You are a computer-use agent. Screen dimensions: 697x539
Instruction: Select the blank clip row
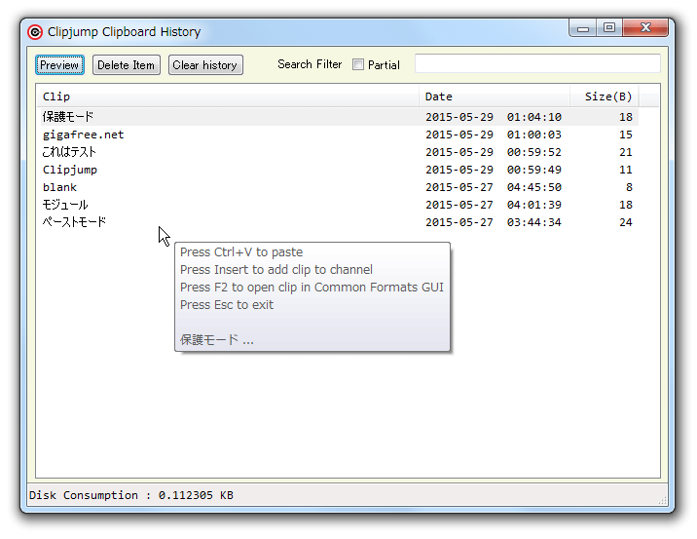click(x=338, y=187)
